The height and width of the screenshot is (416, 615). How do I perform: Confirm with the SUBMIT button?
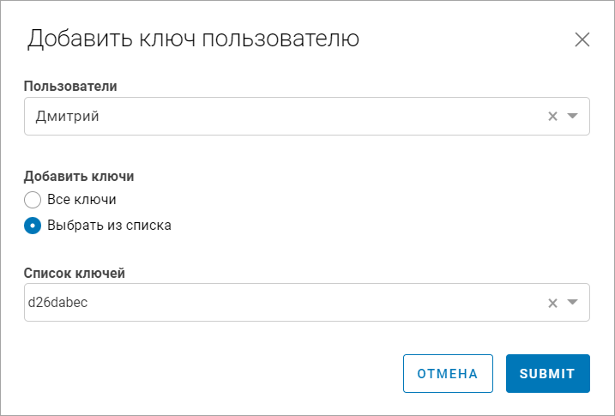click(x=548, y=374)
